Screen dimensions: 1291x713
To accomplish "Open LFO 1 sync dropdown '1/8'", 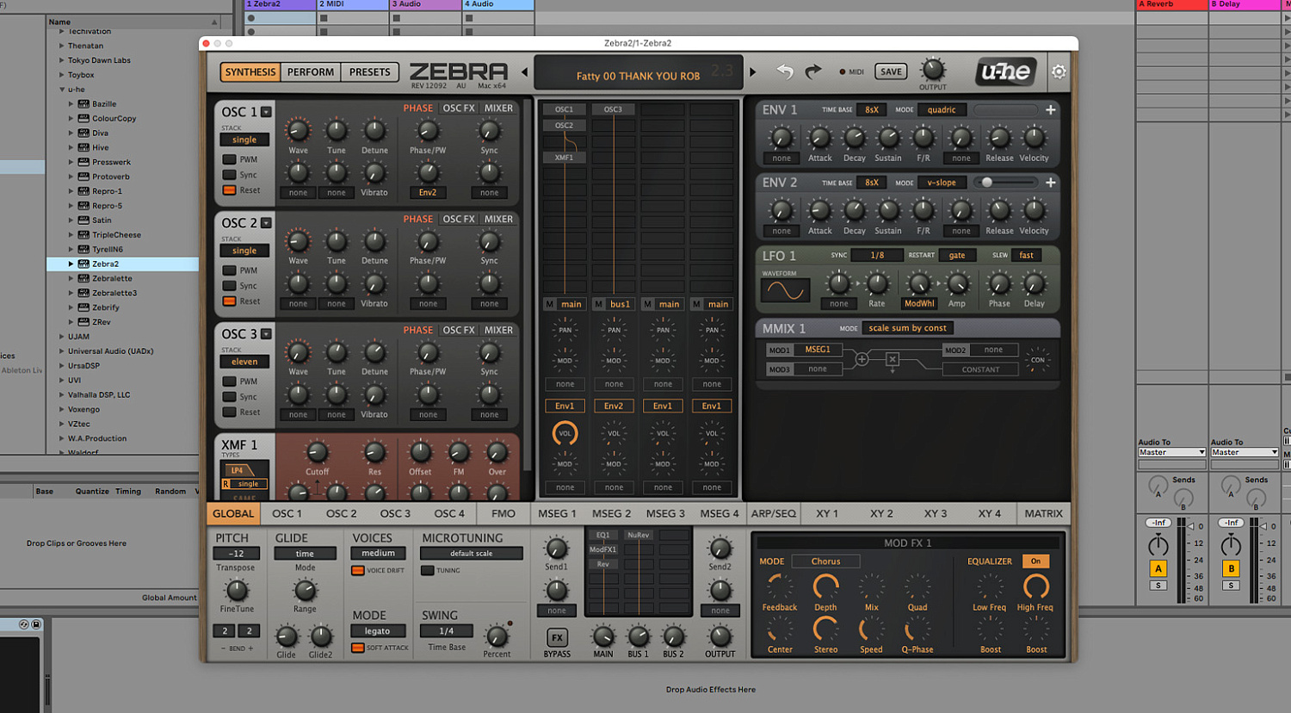I will (877, 255).
